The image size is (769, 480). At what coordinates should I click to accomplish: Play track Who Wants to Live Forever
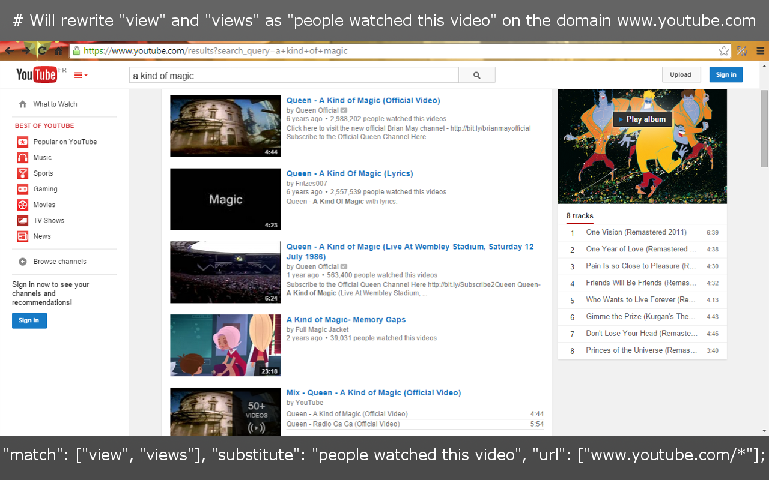pos(642,299)
